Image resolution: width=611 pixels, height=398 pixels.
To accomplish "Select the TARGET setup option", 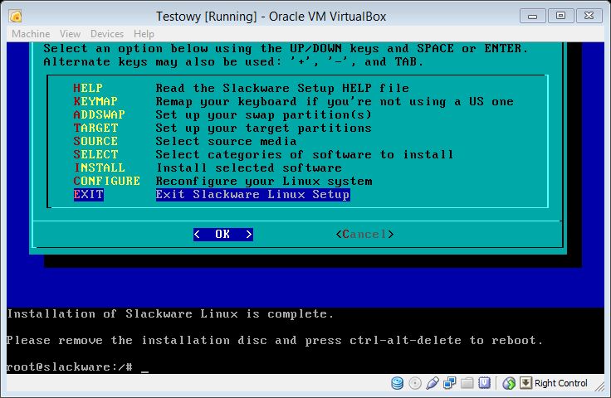I will (x=95, y=128).
